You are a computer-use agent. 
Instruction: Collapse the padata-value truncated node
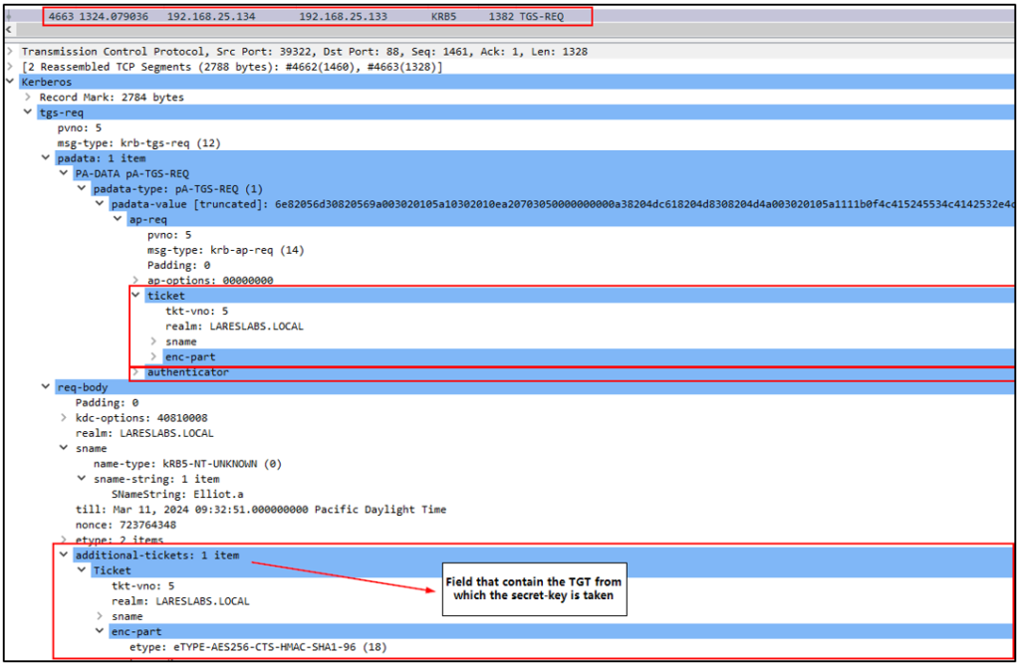(x=100, y=204)
